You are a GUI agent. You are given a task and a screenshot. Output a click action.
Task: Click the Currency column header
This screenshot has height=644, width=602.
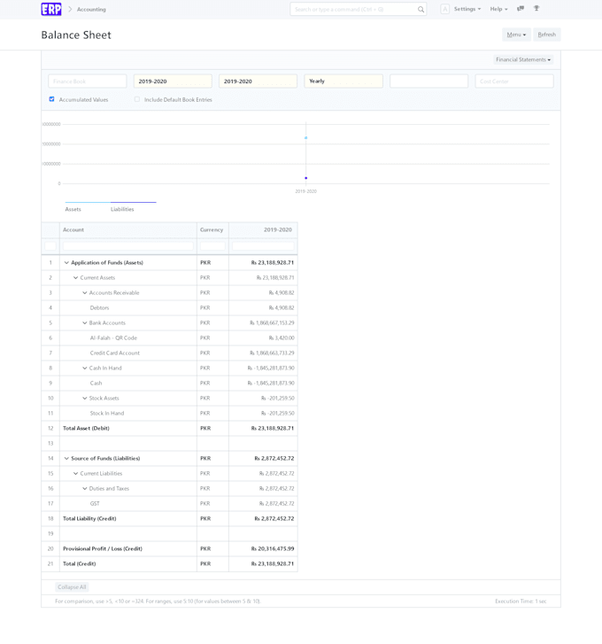[212, 230]
